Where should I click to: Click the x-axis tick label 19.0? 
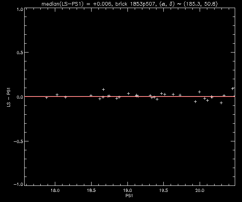click(x=127, y=190)
